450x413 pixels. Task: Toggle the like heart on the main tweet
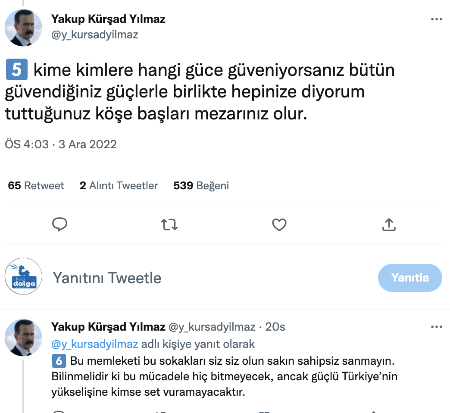(279, 225)
